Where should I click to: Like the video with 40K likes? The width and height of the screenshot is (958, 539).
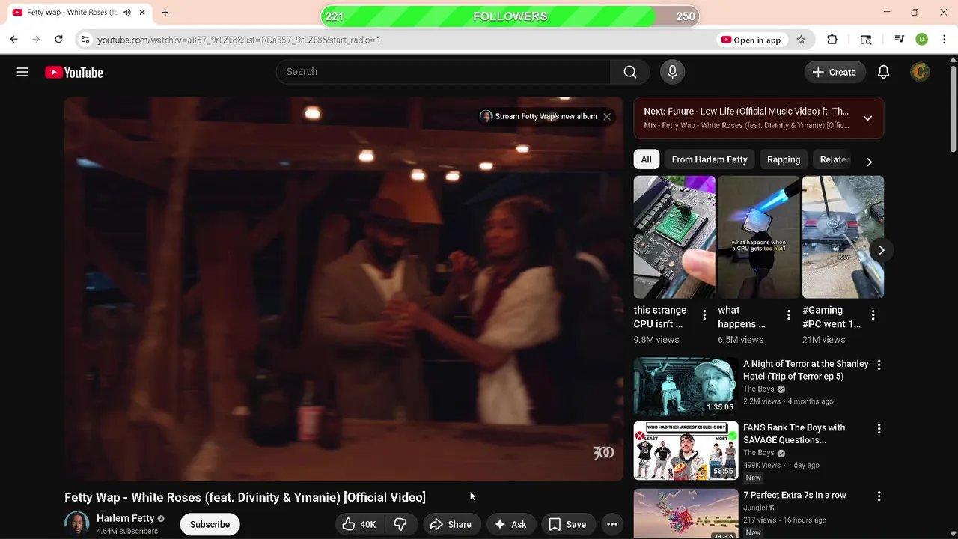[359, 524]
